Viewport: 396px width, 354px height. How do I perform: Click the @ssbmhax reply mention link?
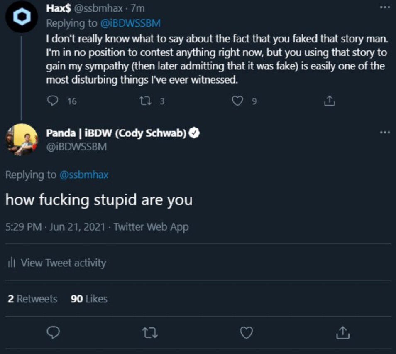point(84,175)
